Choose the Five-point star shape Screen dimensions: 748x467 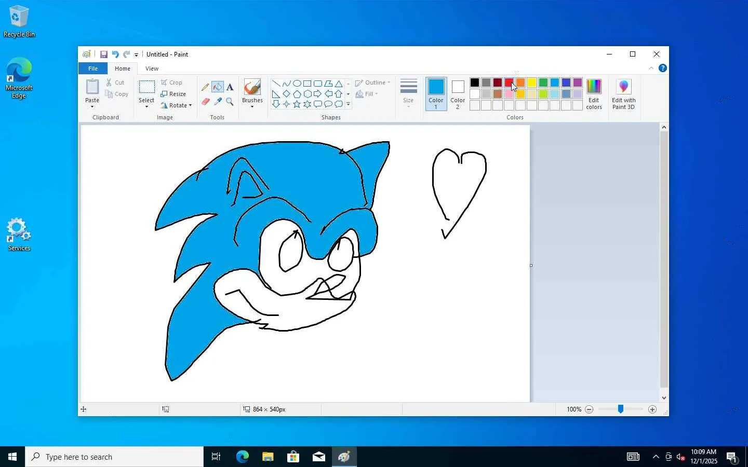(x=297, y=104)
